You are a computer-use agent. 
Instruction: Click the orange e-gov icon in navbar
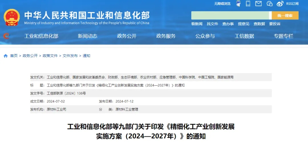click(6, 36)
